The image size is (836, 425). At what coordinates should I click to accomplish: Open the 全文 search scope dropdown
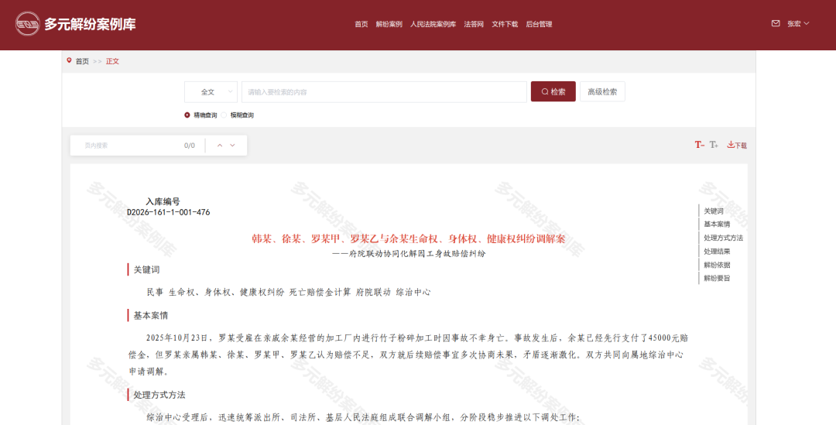[211, 91]
